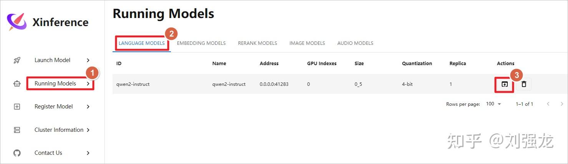Click the robot icon beside Running Models
The height and width of the screenshot is (164, 568).
click(x=17, y=84)
